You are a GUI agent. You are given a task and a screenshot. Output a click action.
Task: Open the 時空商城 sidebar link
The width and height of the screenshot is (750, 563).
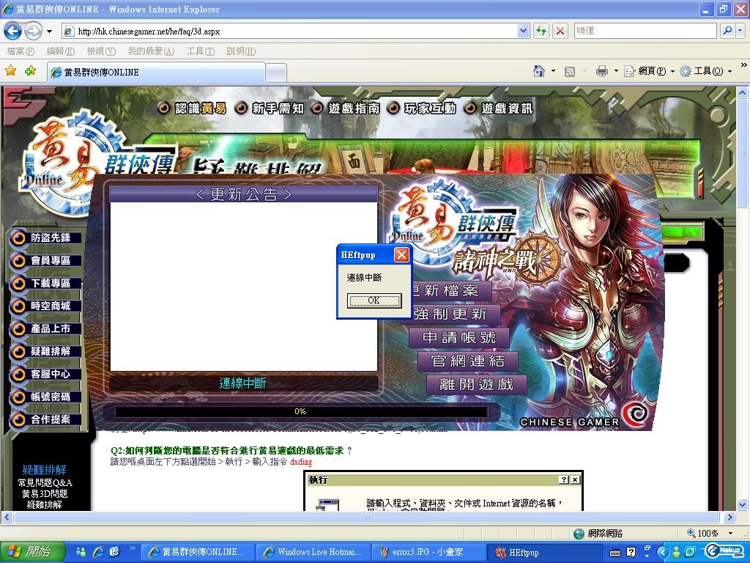[x=45, y=306]
